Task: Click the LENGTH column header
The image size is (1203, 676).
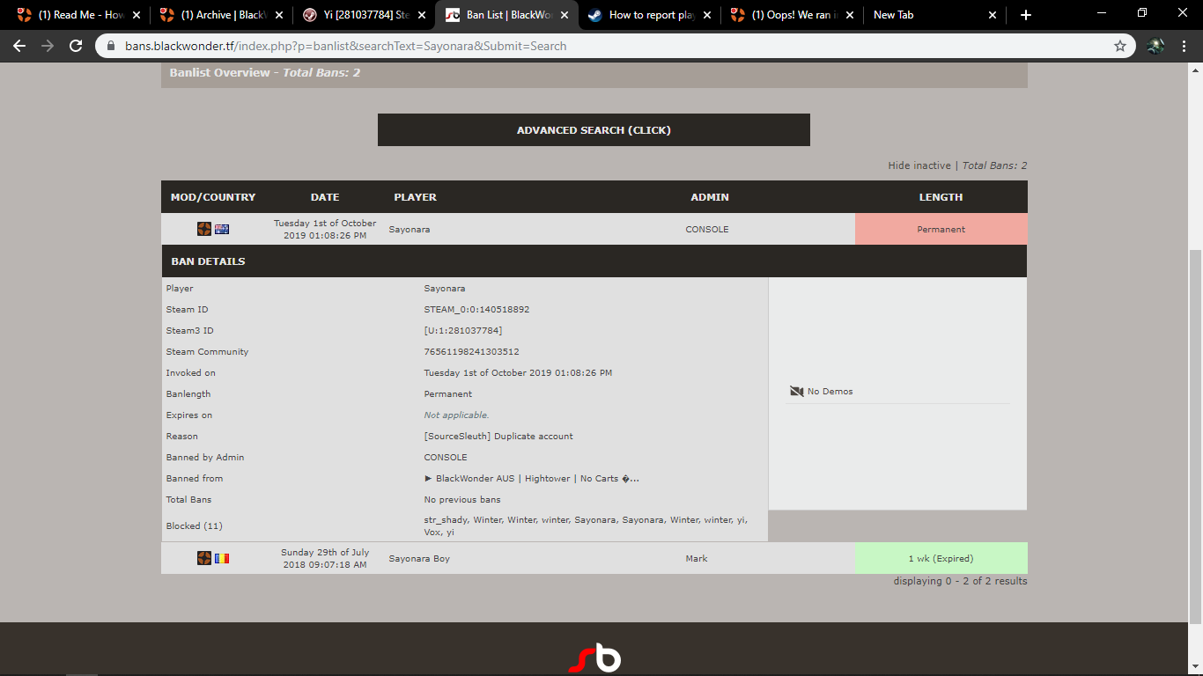Action: 941,197
